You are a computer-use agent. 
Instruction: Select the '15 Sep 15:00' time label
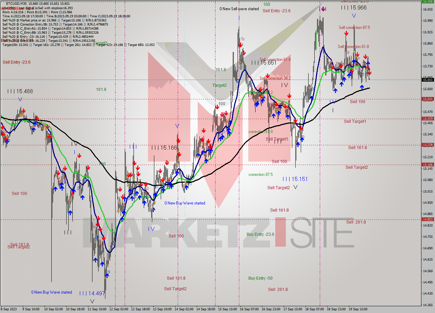click(x=227, y=309)
